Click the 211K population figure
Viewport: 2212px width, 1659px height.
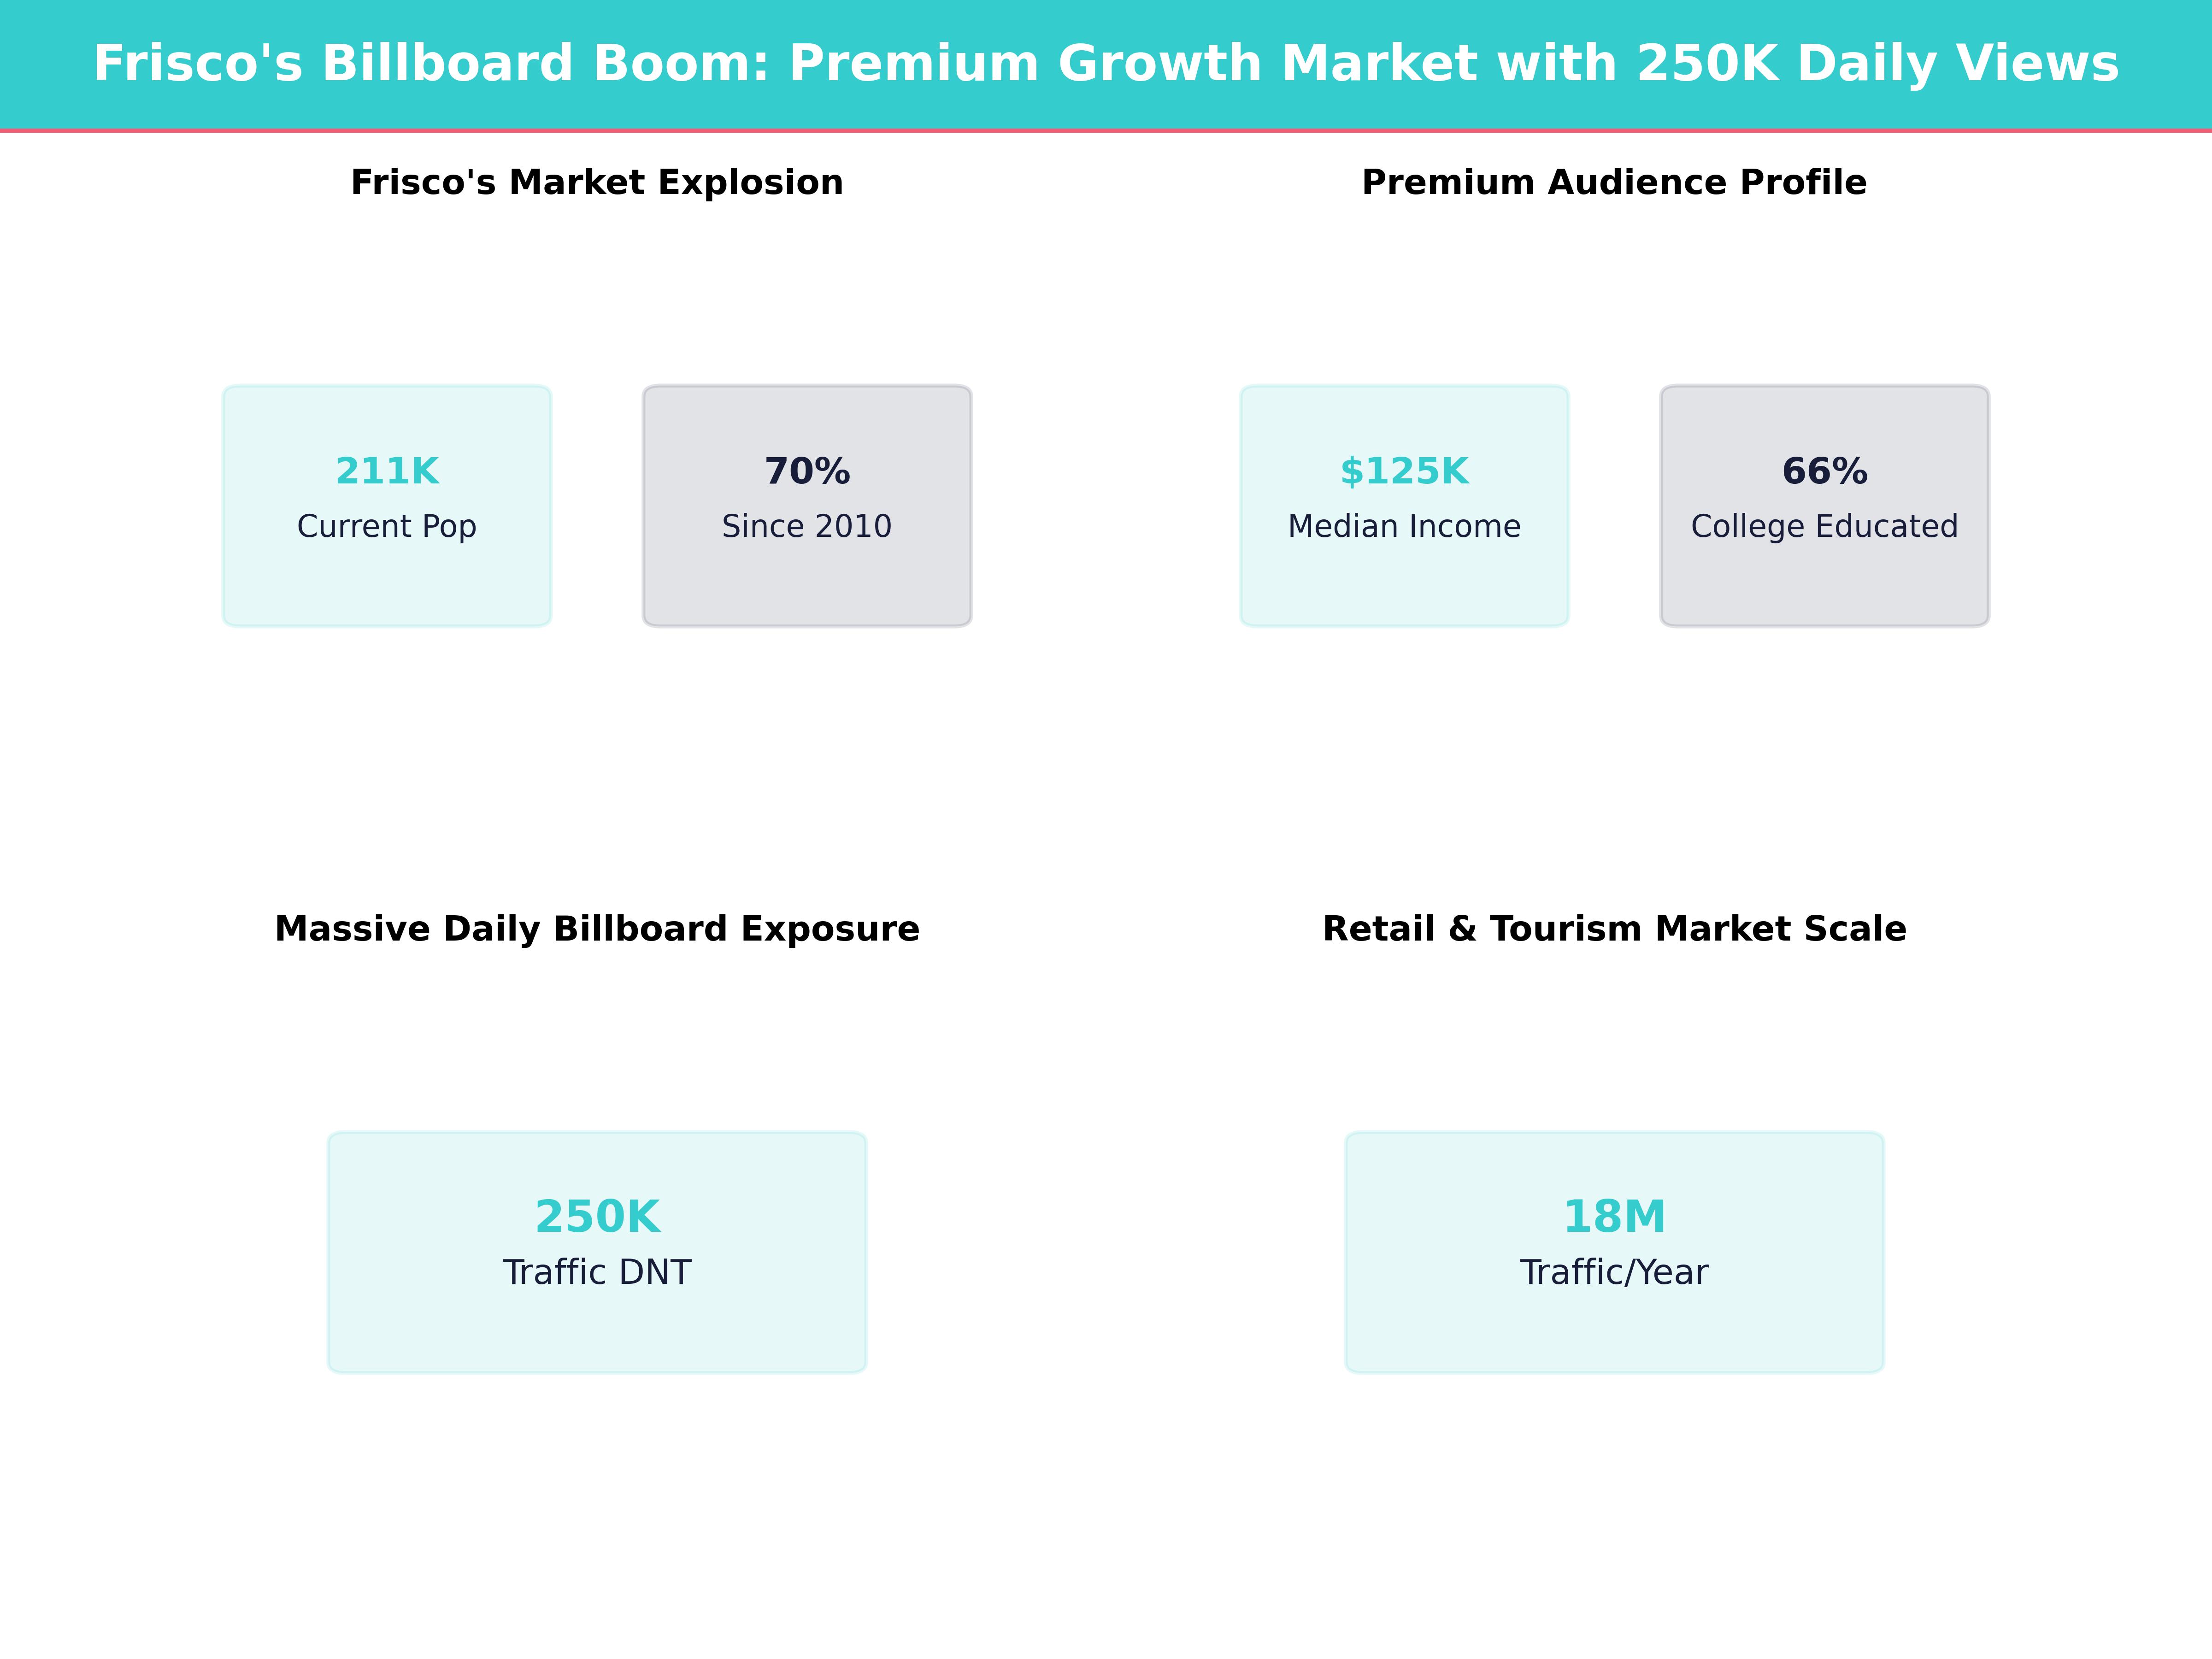coord(387,471)
